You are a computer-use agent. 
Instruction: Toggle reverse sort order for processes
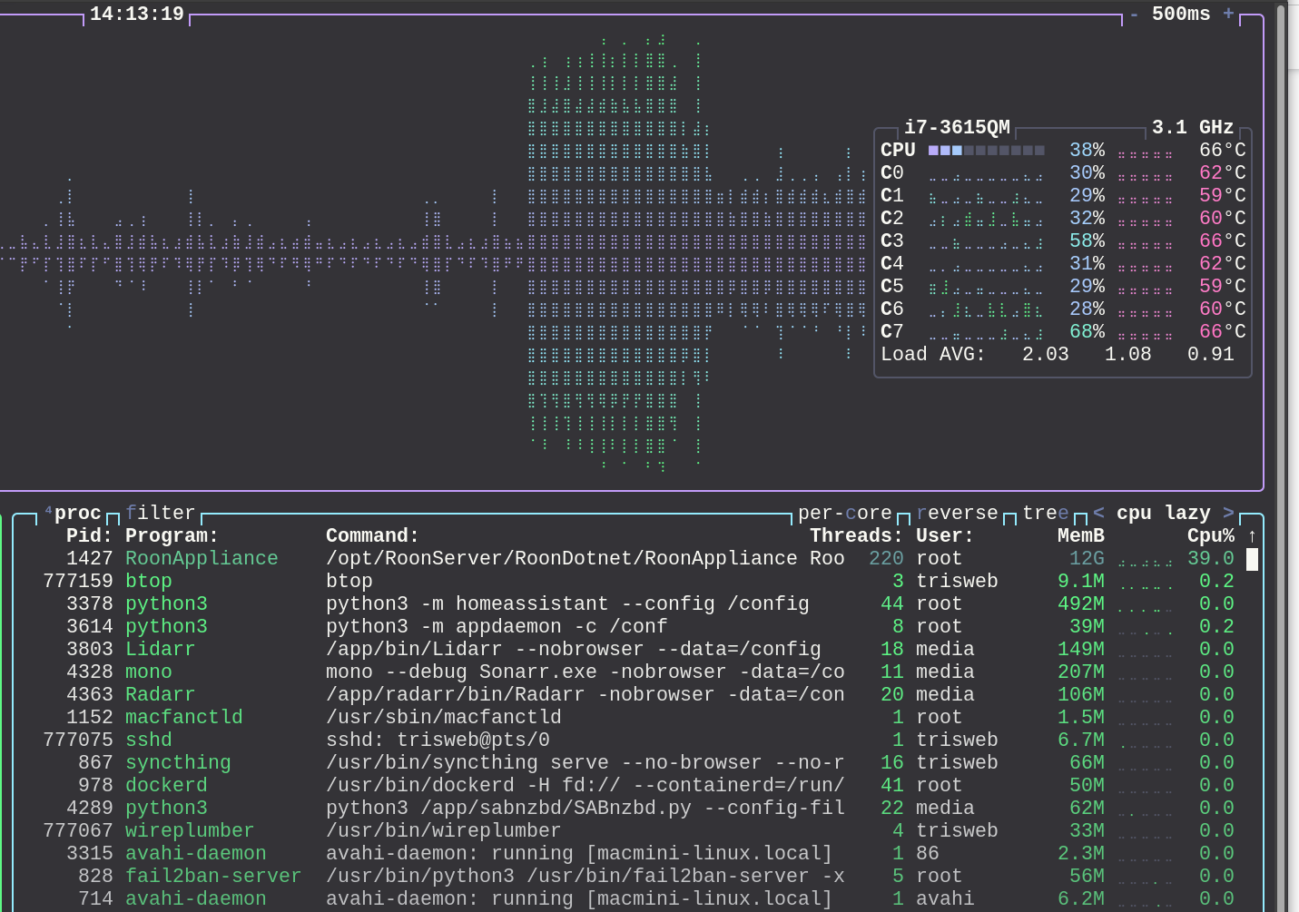click(957, 513)
